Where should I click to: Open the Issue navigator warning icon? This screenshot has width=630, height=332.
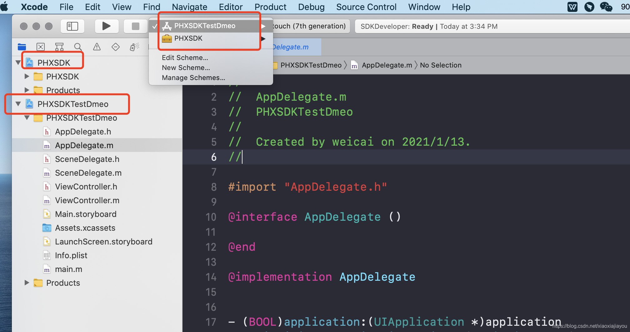click(97, 47)
